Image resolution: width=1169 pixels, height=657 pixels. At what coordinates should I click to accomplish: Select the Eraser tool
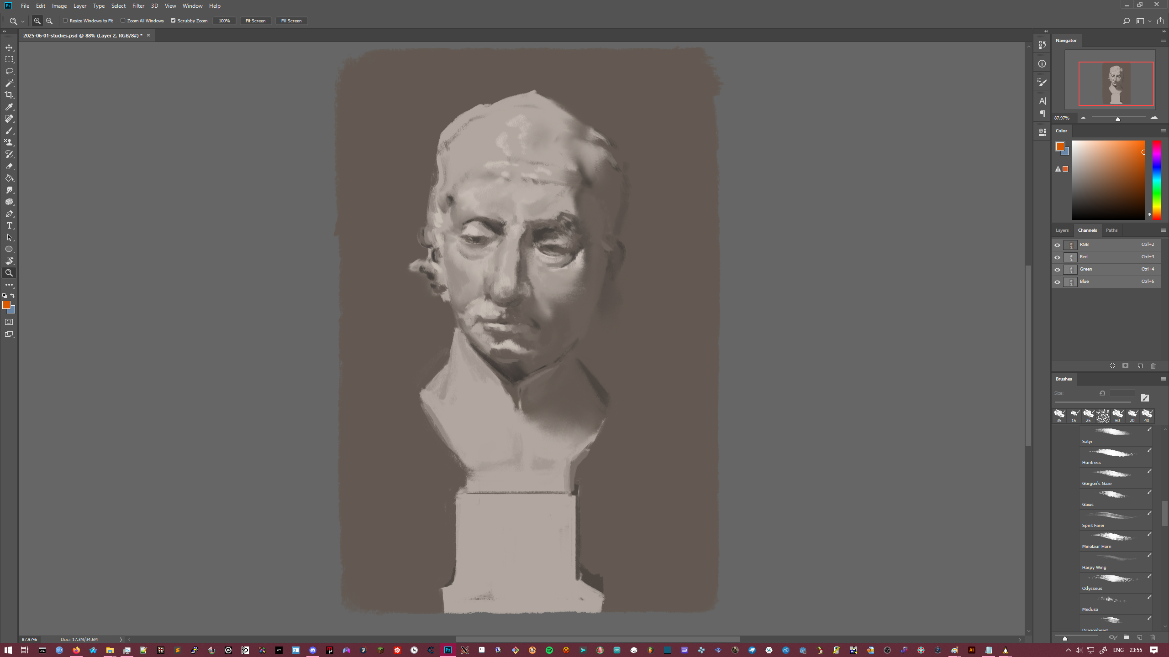point(9,166)
